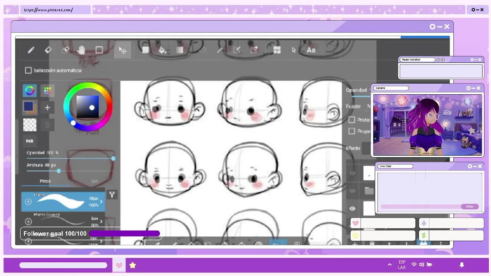
Task: Hide the bottom layer with eye icon
Action: [353, 209]
